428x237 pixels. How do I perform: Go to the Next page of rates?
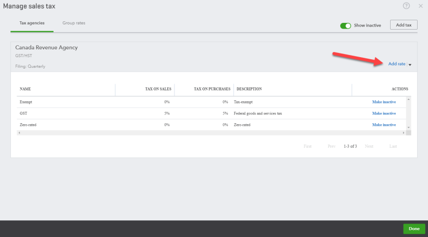369,147
